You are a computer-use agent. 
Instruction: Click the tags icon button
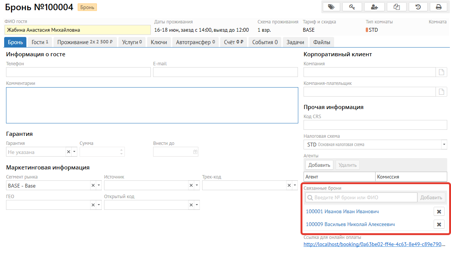pos(331,7)
